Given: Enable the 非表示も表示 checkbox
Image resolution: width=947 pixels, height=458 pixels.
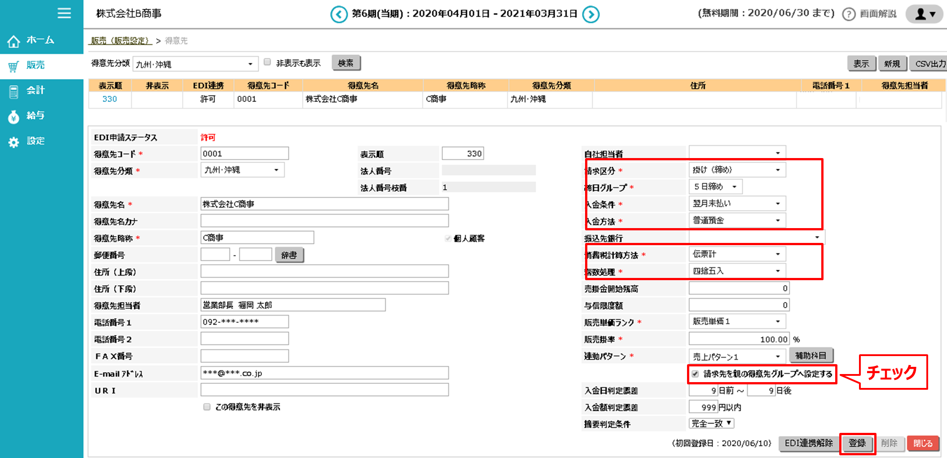Looking at the screenshot, I should coord(268,62).
